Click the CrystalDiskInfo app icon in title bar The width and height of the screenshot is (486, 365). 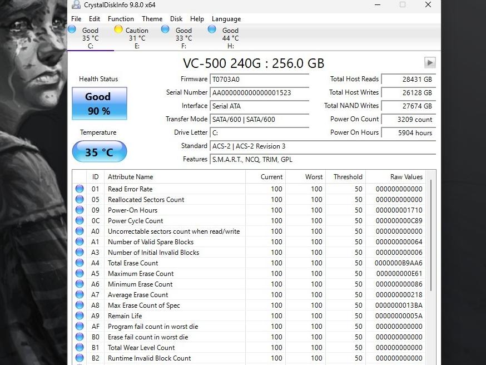(x=76, y=5)
